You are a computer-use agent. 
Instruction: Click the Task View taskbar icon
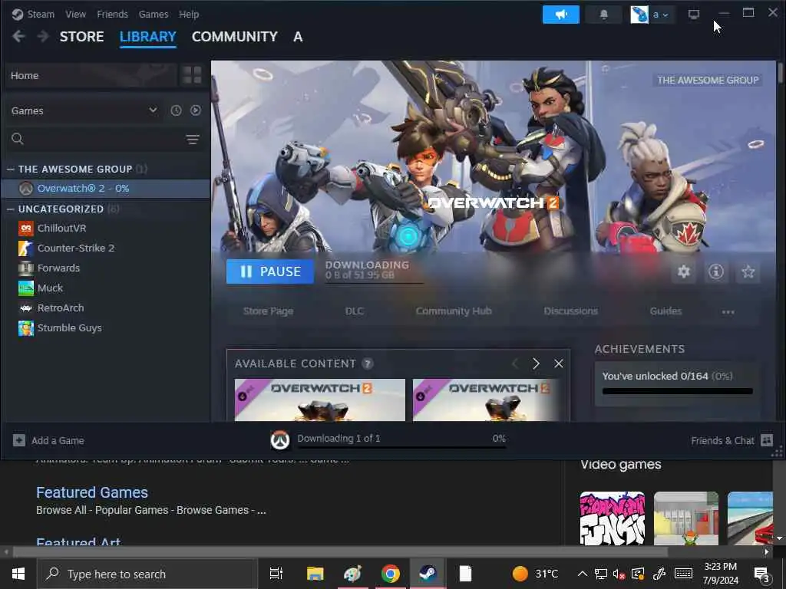click(x=276, y=574)
